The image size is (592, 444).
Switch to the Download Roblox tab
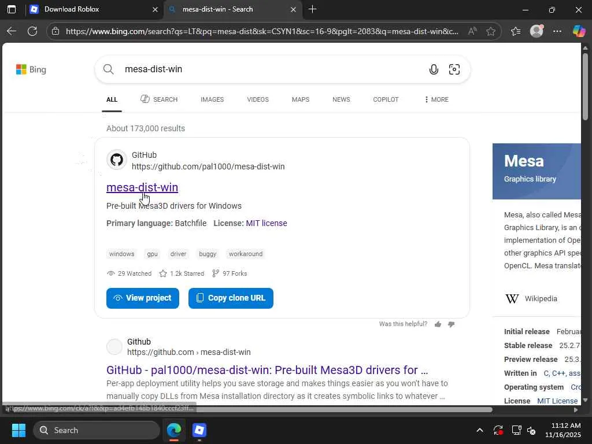click(94, 9)
